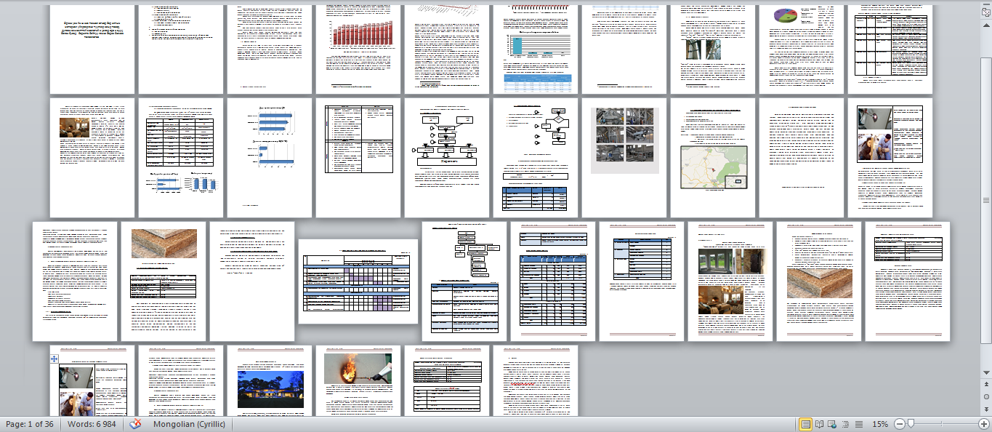
Task: Open Full Screen Reading view
Action: pyautogui.click(x=819, y=424)
